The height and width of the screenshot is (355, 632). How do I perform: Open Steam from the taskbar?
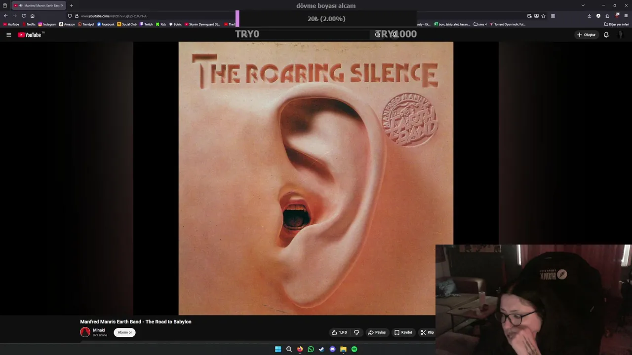pyautogui.click(x=321, y=349)
